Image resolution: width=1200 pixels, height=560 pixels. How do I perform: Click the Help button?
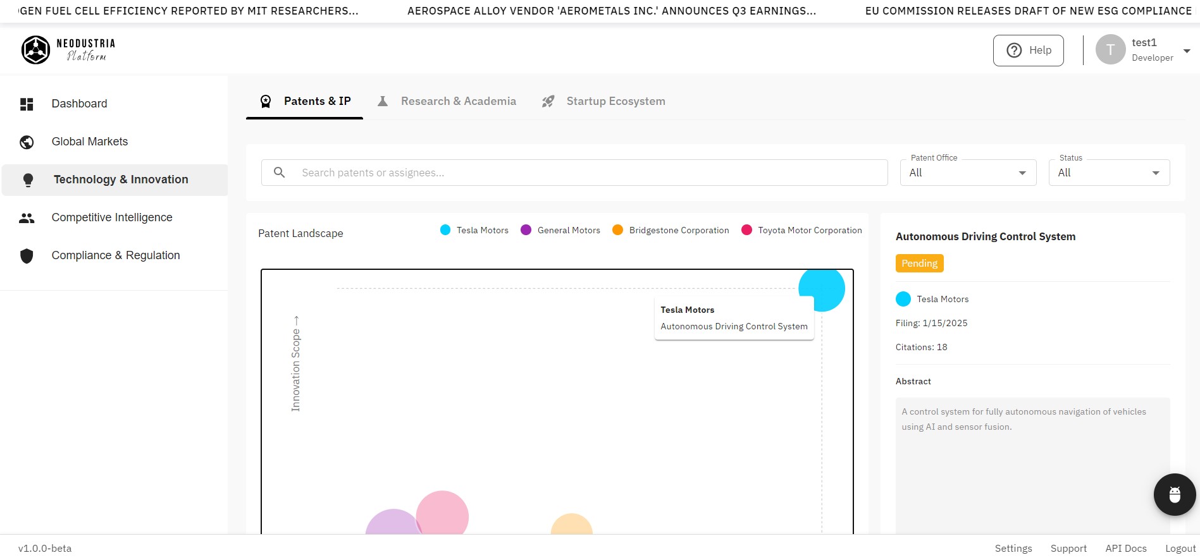coord(1028,51)
